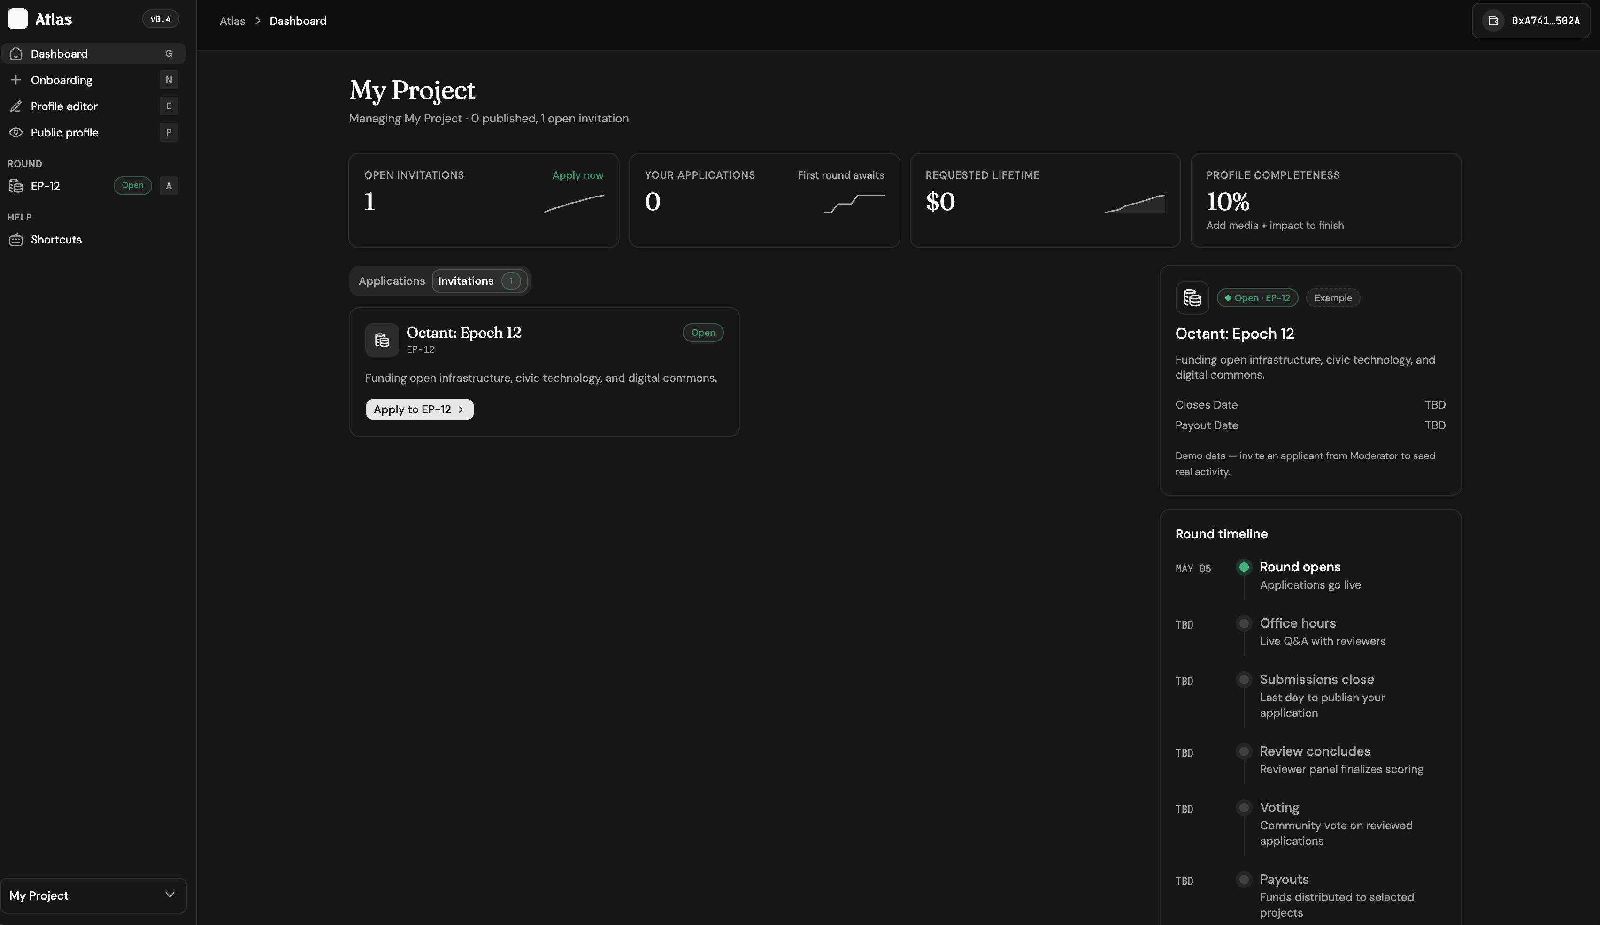Click the Onboarding plus icon
This screenshot has height=925, width=1600.
pos(16,80)
